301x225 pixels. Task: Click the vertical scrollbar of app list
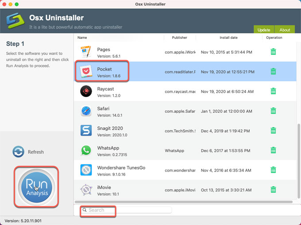pos(299,161)
